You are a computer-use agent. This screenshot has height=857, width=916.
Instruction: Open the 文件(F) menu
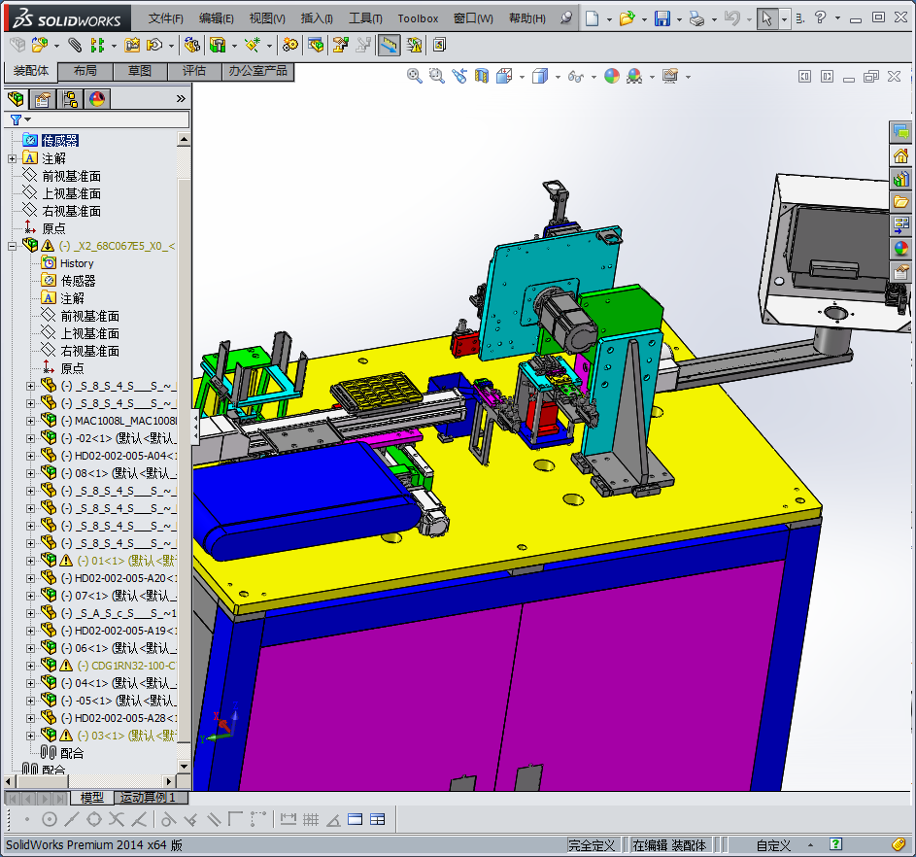[x=165, y=18]
